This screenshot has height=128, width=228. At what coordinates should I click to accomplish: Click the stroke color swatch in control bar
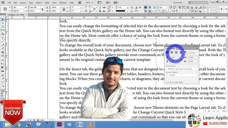click(x=109, y=11)
